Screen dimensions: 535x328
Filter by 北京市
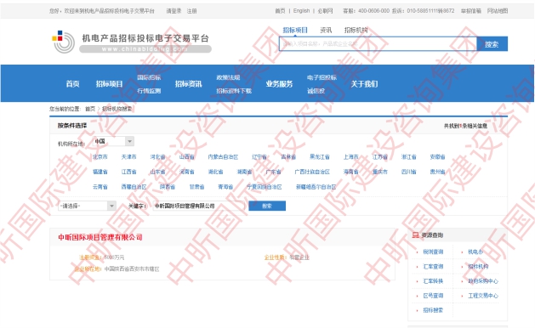pos(100,157)
